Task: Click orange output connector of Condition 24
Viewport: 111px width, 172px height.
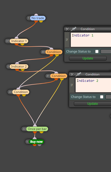Action: [18, 95]
